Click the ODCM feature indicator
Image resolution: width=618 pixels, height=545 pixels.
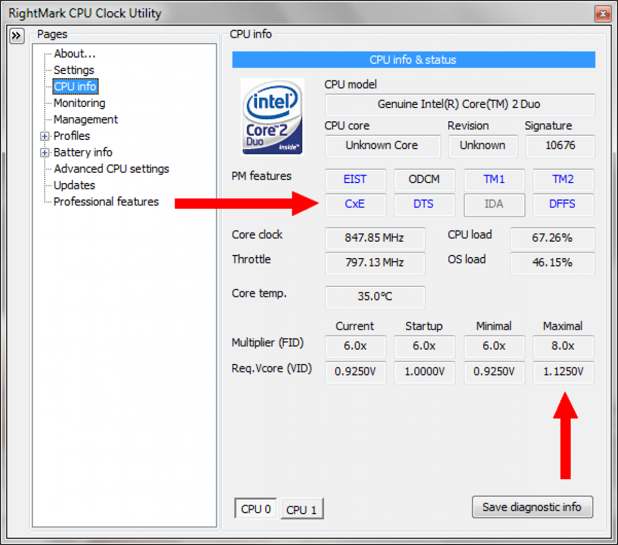click(424, 180)
